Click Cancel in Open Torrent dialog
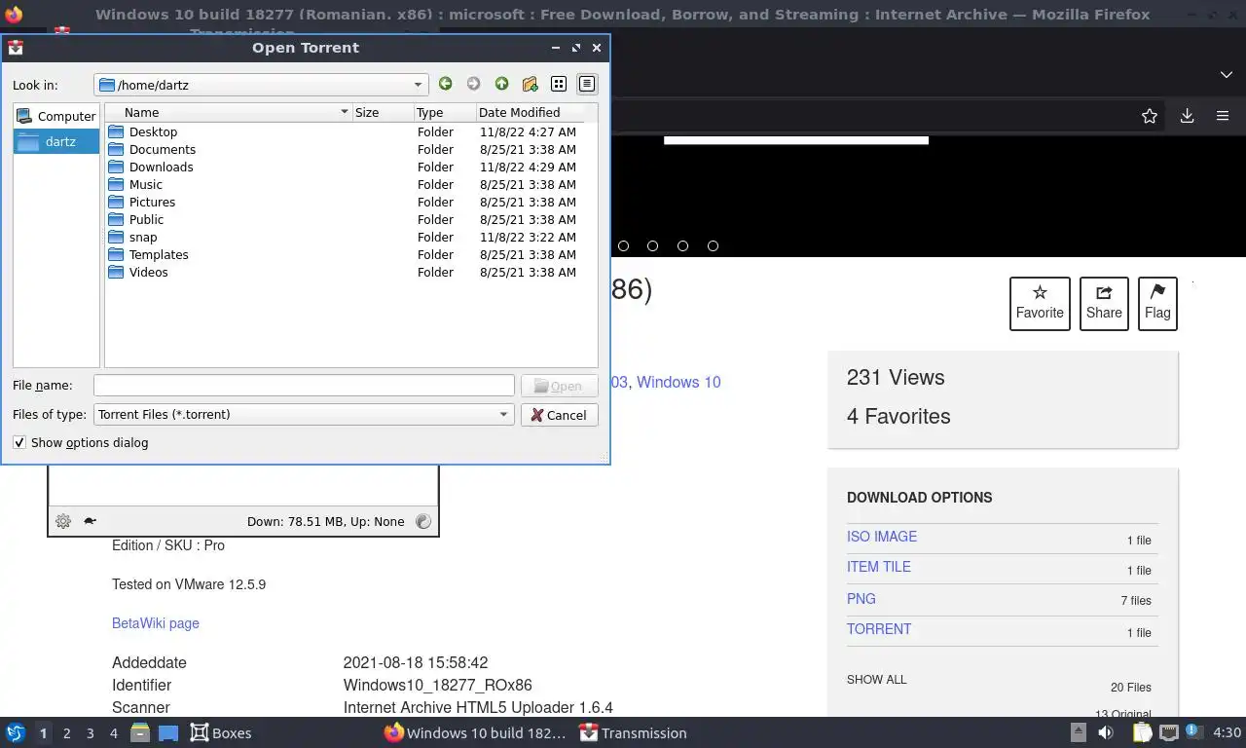This screenshot has width=1246, height=748. click(559, 415)
